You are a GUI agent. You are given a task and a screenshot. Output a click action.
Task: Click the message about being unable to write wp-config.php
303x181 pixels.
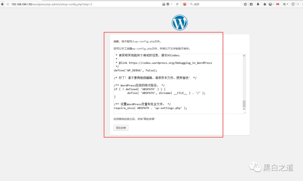click(137, 42)
